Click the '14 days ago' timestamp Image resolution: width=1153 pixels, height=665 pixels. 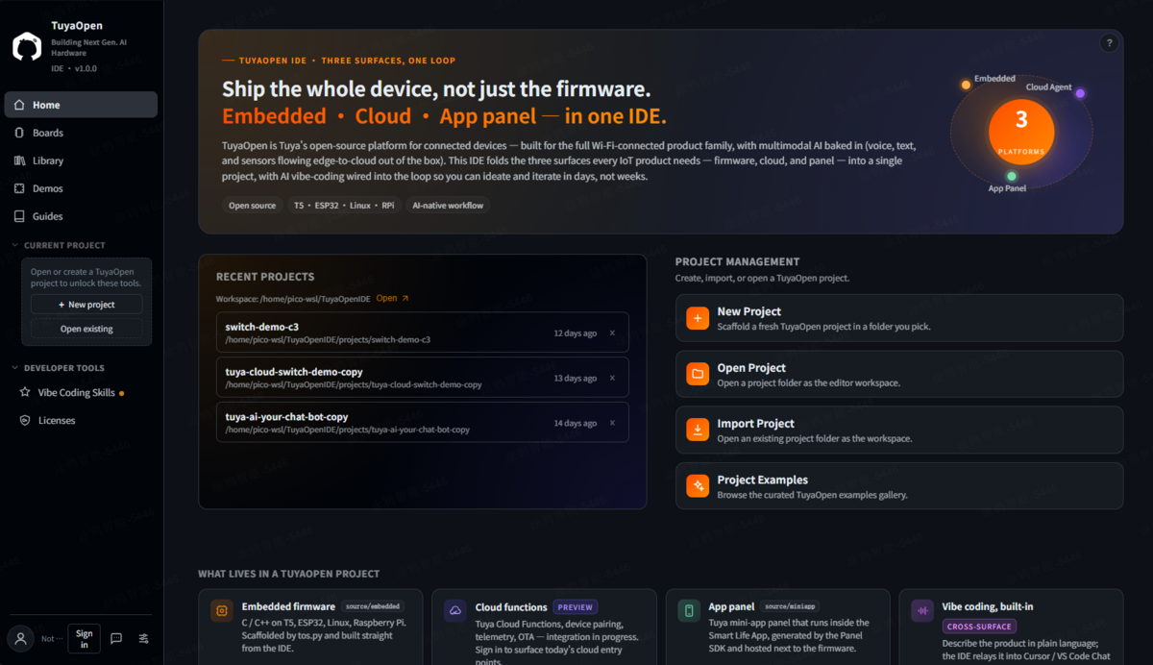576,424
